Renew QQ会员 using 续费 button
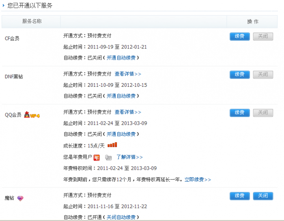 (240, 113)
